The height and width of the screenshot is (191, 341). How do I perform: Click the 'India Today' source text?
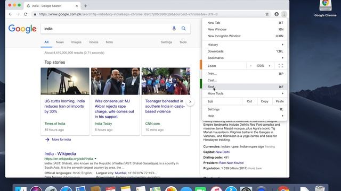103,124
